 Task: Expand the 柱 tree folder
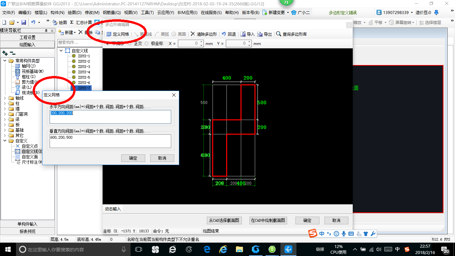[x=5, y=103]
